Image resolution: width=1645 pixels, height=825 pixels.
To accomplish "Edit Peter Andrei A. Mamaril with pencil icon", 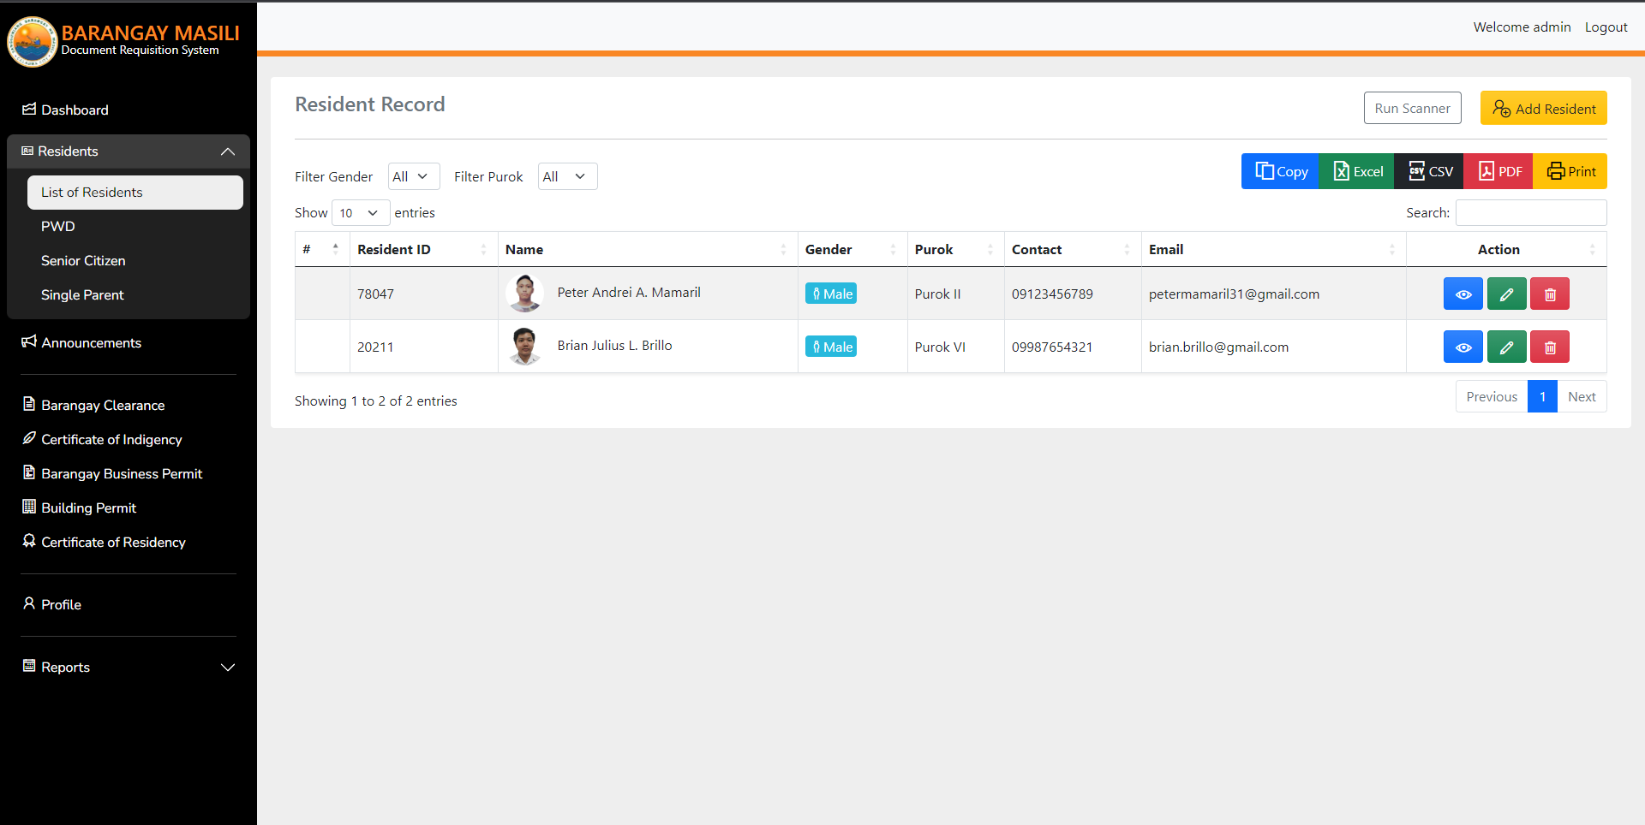I will point(1506,294).
